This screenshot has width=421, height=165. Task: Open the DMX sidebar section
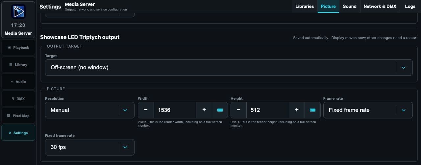tap(18, 99)
